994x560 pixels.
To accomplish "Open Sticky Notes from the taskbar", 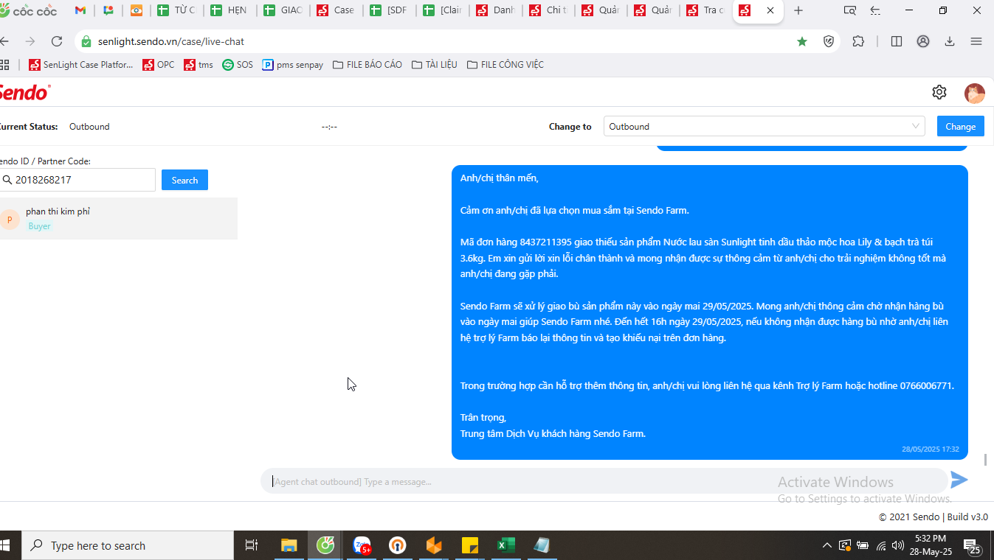I will tap(470, 545).
